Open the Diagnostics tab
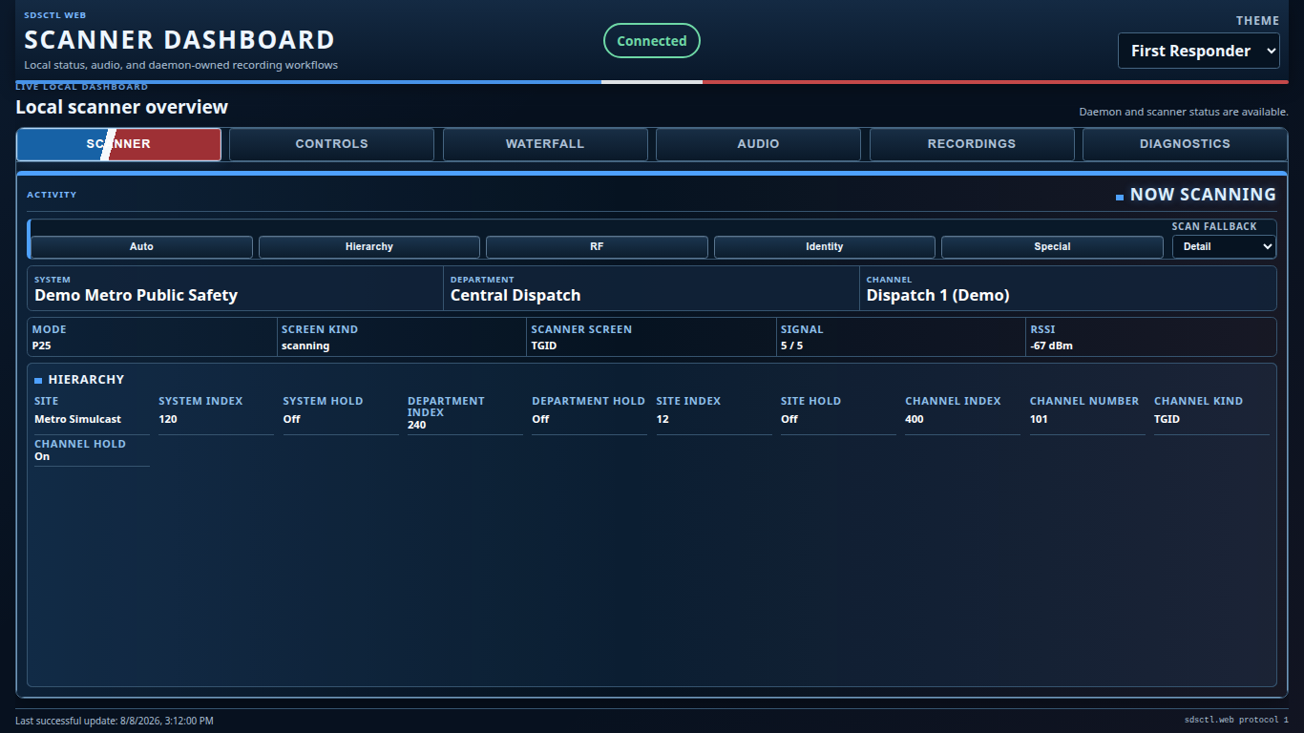The height and width of the screenshot is (733, 1304). click(x=1185, y=144)
